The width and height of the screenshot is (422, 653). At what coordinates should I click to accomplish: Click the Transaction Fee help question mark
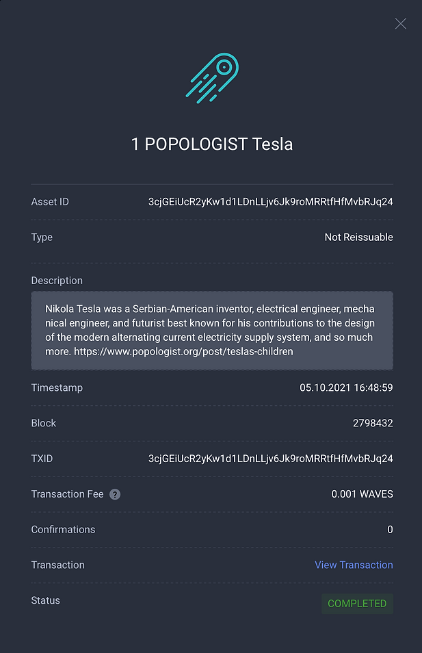pyautogui.click(x=115, y=494)
